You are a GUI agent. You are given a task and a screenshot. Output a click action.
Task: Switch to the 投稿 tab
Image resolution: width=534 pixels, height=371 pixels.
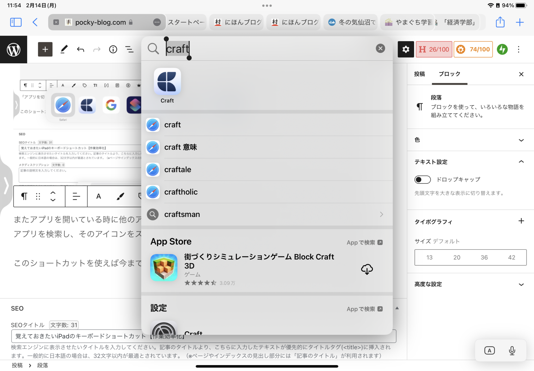(420, 74)
